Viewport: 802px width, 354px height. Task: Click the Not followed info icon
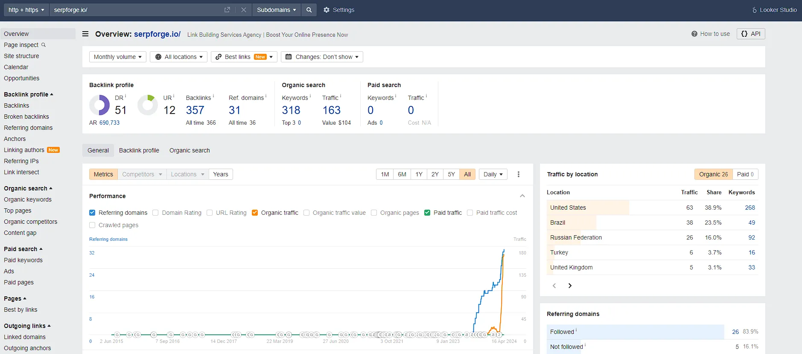585,345
